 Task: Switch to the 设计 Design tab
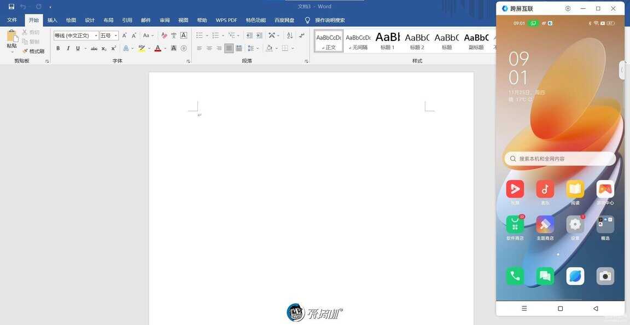coord(90,20)
